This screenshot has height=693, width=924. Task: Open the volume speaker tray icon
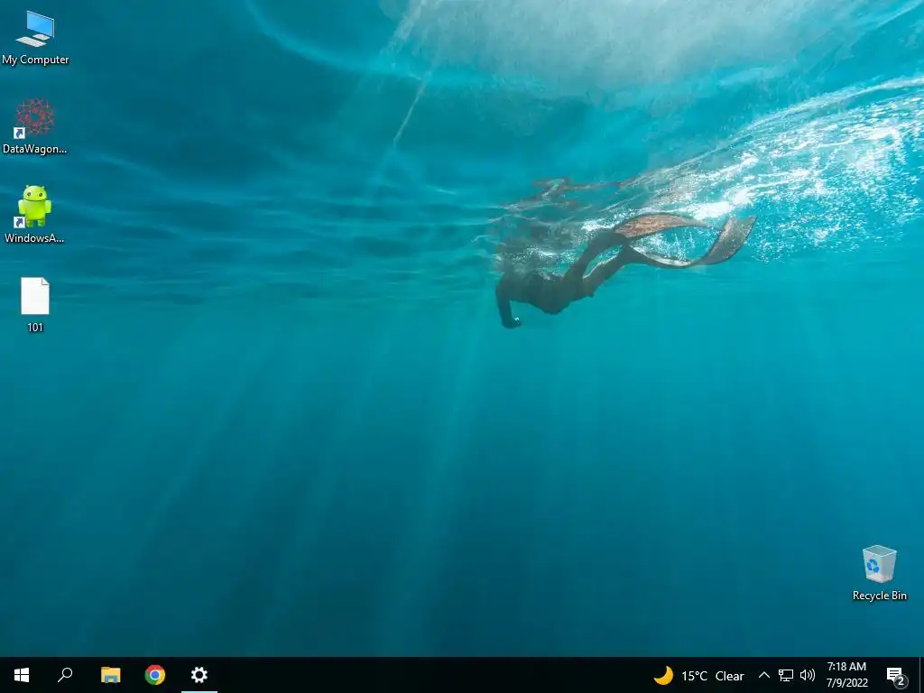808,675
